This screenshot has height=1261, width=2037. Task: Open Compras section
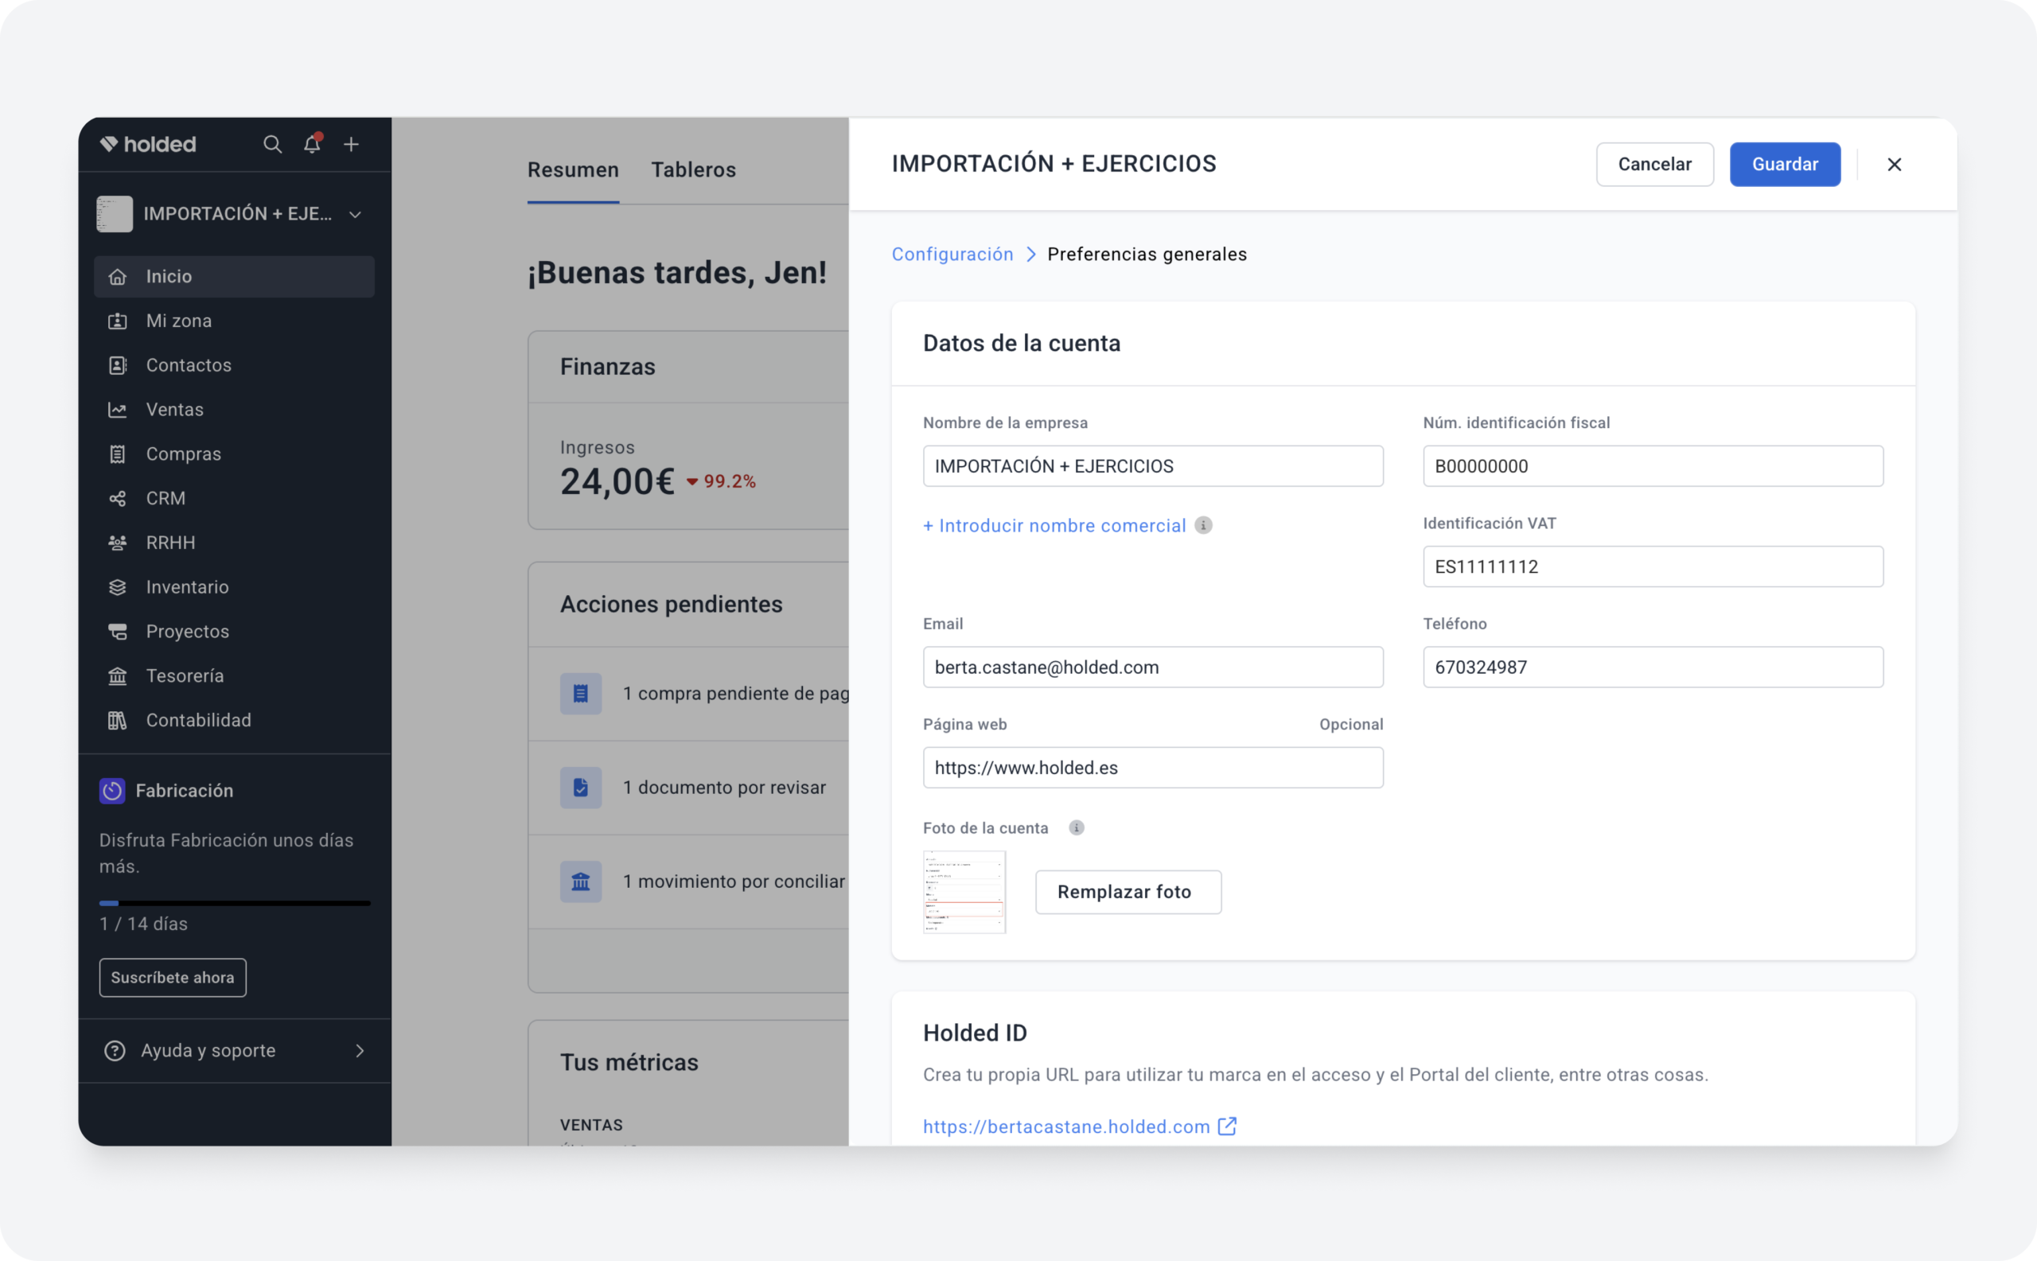(x=235, y=453)
